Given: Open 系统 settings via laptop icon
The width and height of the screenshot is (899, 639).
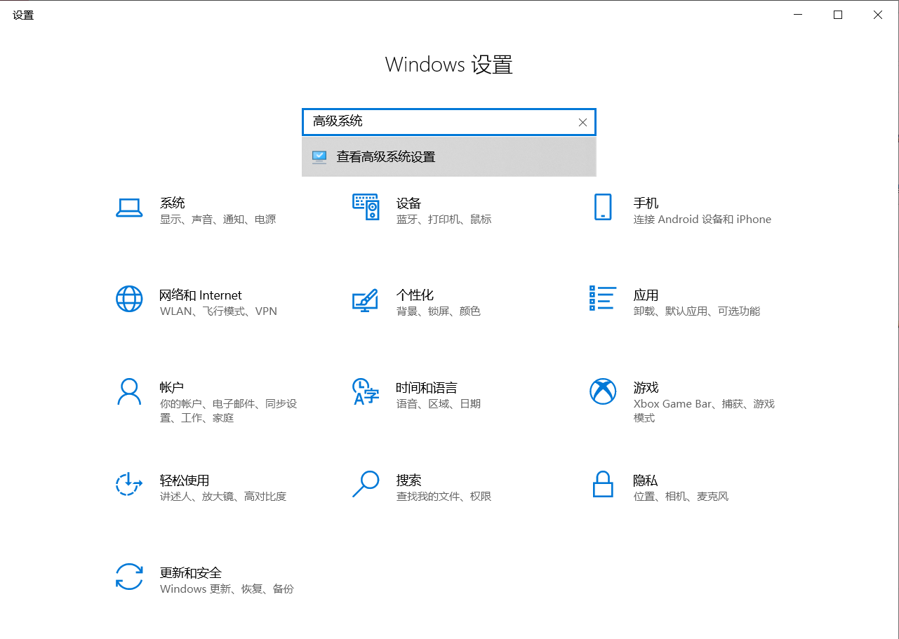Looking at the screenshot, I should [129, 208].
